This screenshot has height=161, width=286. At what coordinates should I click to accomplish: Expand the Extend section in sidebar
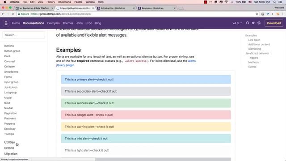click(x=9, y=148)
